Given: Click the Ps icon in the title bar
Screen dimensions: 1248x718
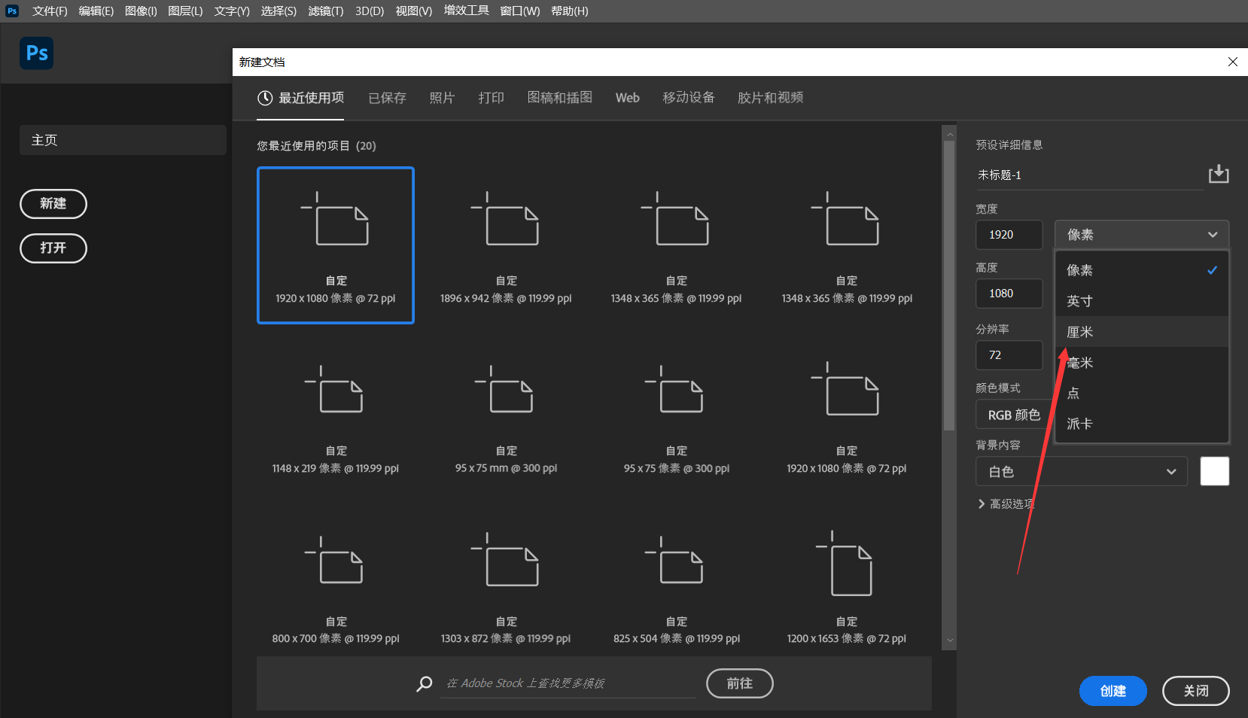Looking at the screenshot, I should pyautogui.click(x=11, y=11).
